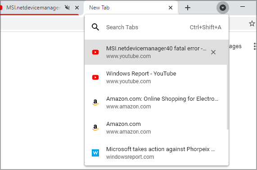Close the MSI.netdevicemanager40 entry in tab list
The height and width of the screenshot is (170, 257).
point(213,52)
